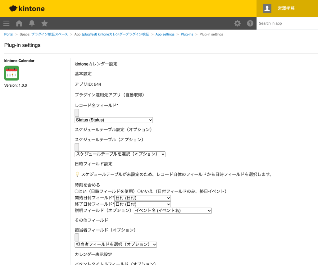Open the Status record name field dropdown

point(113,120)
